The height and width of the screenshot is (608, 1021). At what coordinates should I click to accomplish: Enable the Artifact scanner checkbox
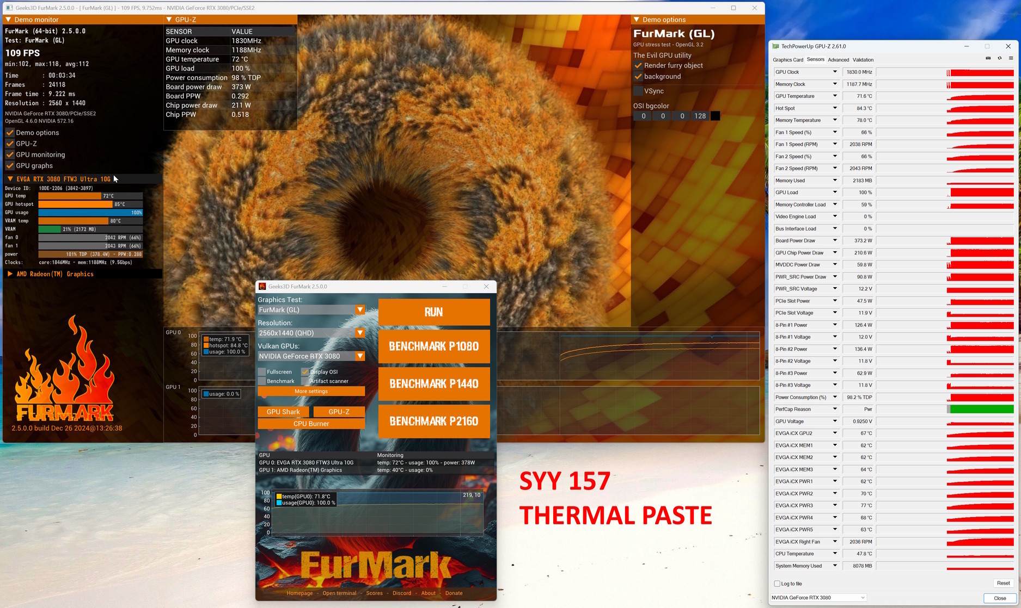(305, 381)
